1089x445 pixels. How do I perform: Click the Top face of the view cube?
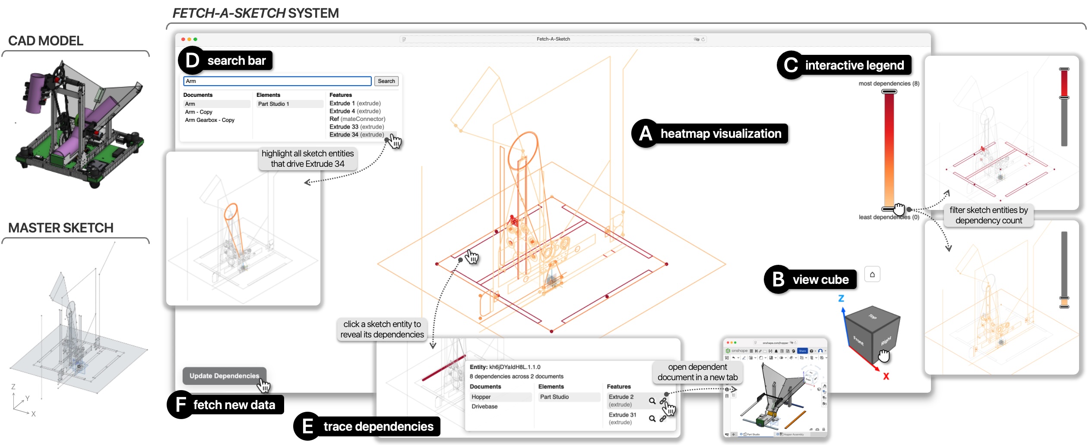872,318
